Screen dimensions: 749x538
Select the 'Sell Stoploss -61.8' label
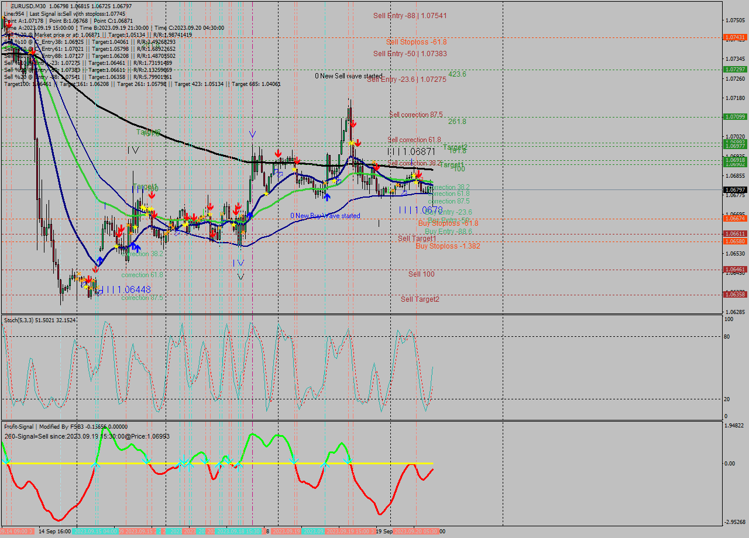click(x=417, y=42)
